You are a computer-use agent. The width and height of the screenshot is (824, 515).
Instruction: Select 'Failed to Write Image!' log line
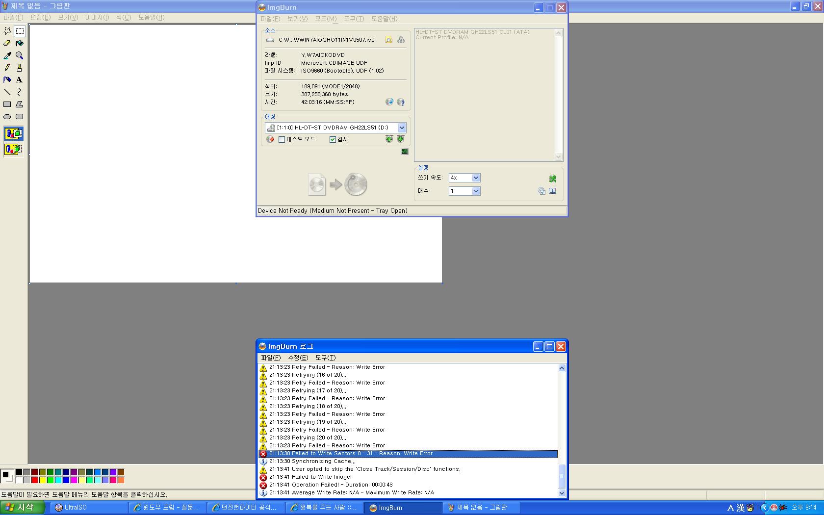click(408, 477)
